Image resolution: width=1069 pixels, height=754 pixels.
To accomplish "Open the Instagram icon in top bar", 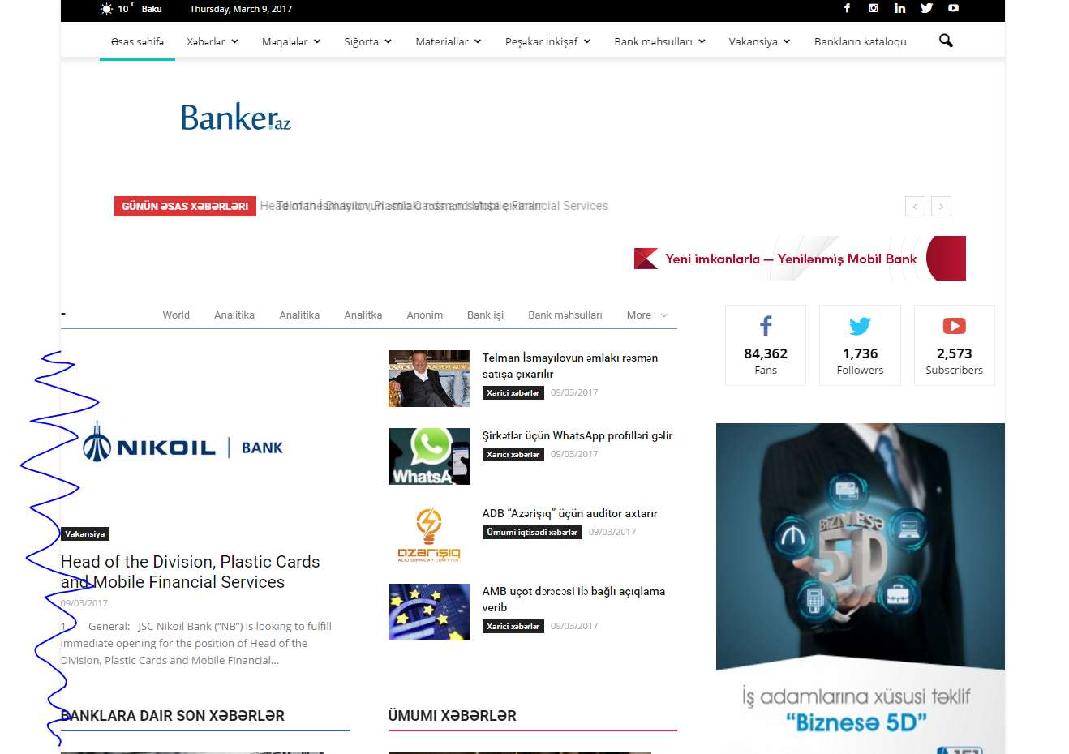I will tap(874, 8).
